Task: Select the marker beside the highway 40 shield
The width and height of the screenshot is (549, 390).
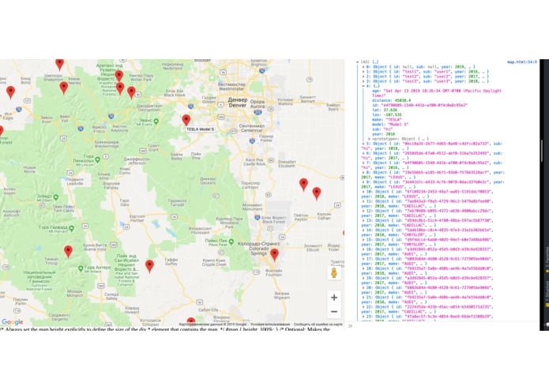Action: point(131,92)
